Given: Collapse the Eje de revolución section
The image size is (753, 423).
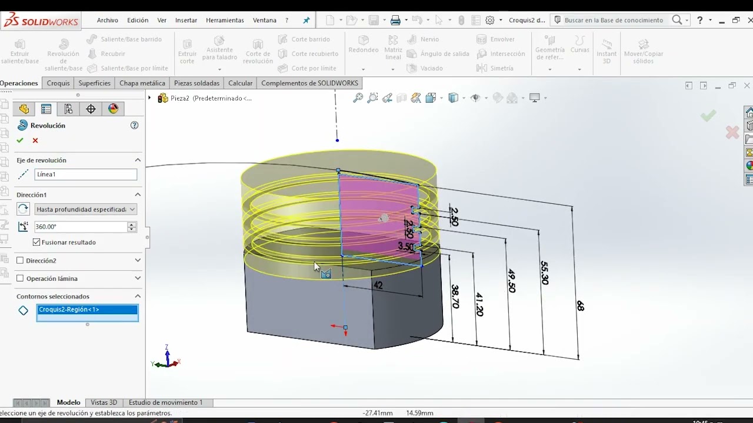Looking at the screenshot, I should (138, 160).
